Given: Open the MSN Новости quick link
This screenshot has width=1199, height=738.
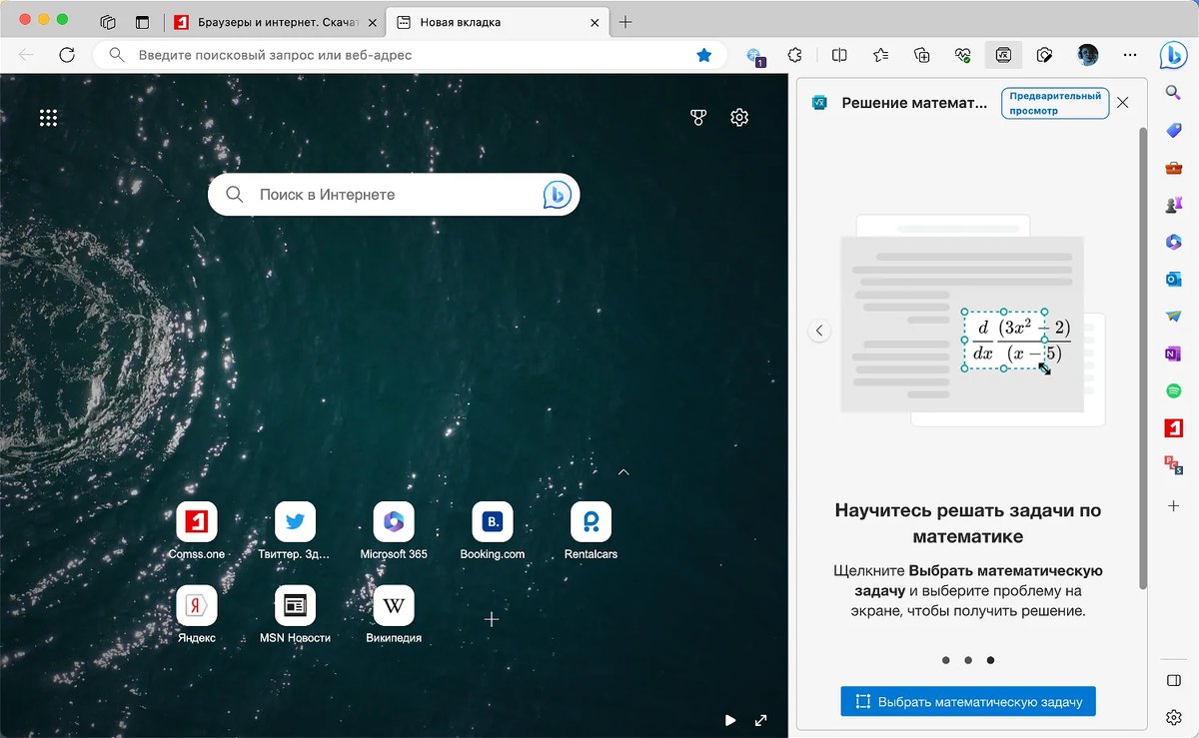Looking at the screenshot, I should 295,615.
